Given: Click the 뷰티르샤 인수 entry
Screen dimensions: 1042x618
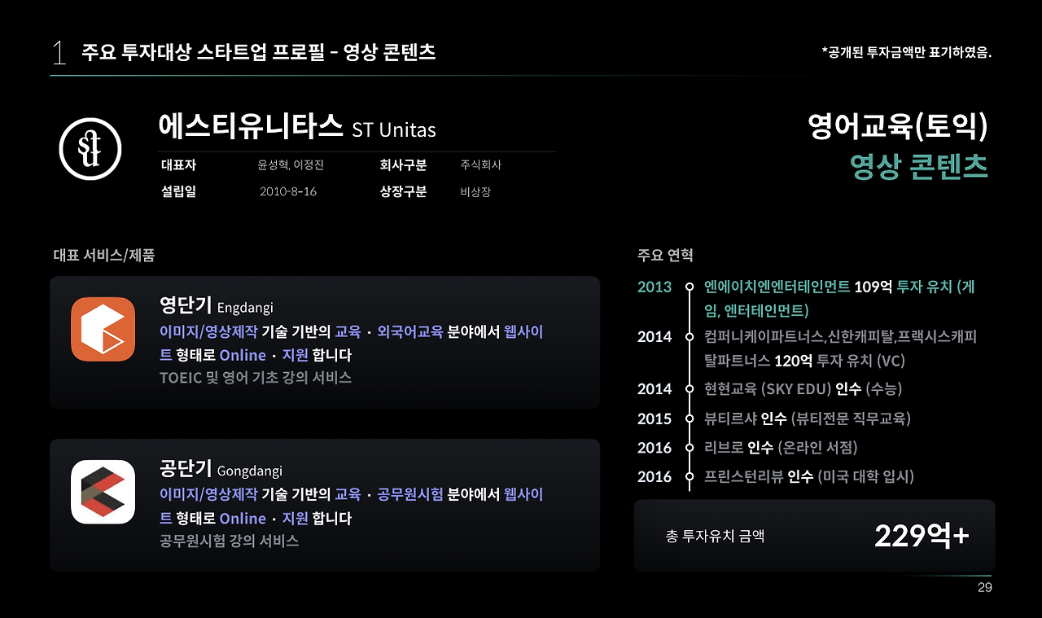Looking at the screenshot, I should [x=807, y=419].
